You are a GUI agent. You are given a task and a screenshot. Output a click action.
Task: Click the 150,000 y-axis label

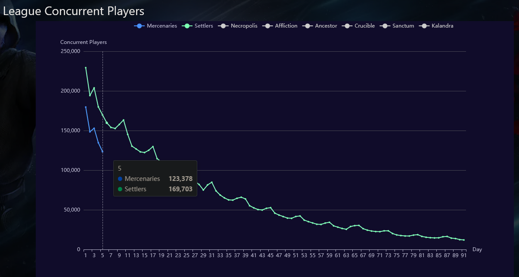click(x=70, y=131)
